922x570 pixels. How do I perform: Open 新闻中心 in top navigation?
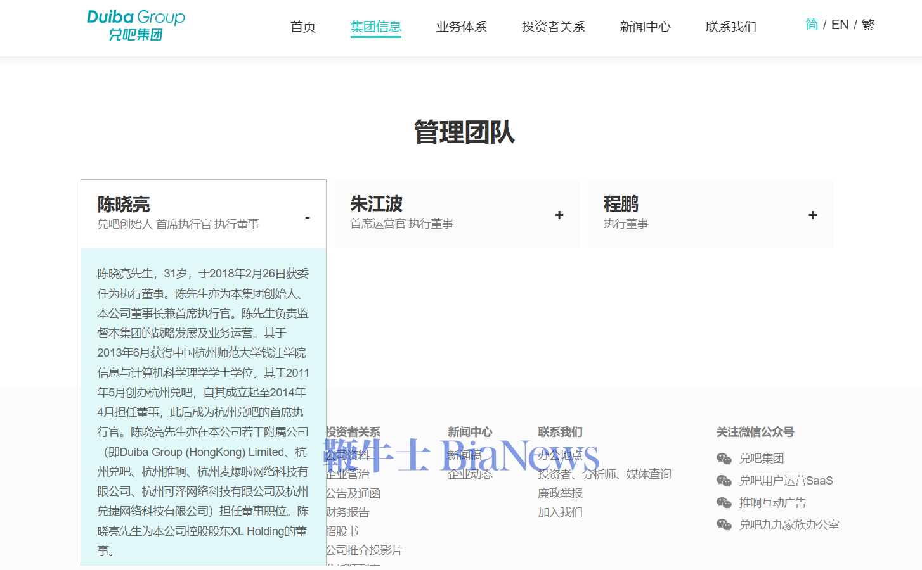click(646, 27)
